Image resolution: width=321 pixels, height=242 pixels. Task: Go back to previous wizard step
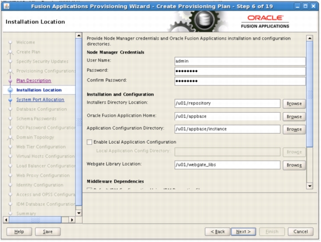pos(218,231)
